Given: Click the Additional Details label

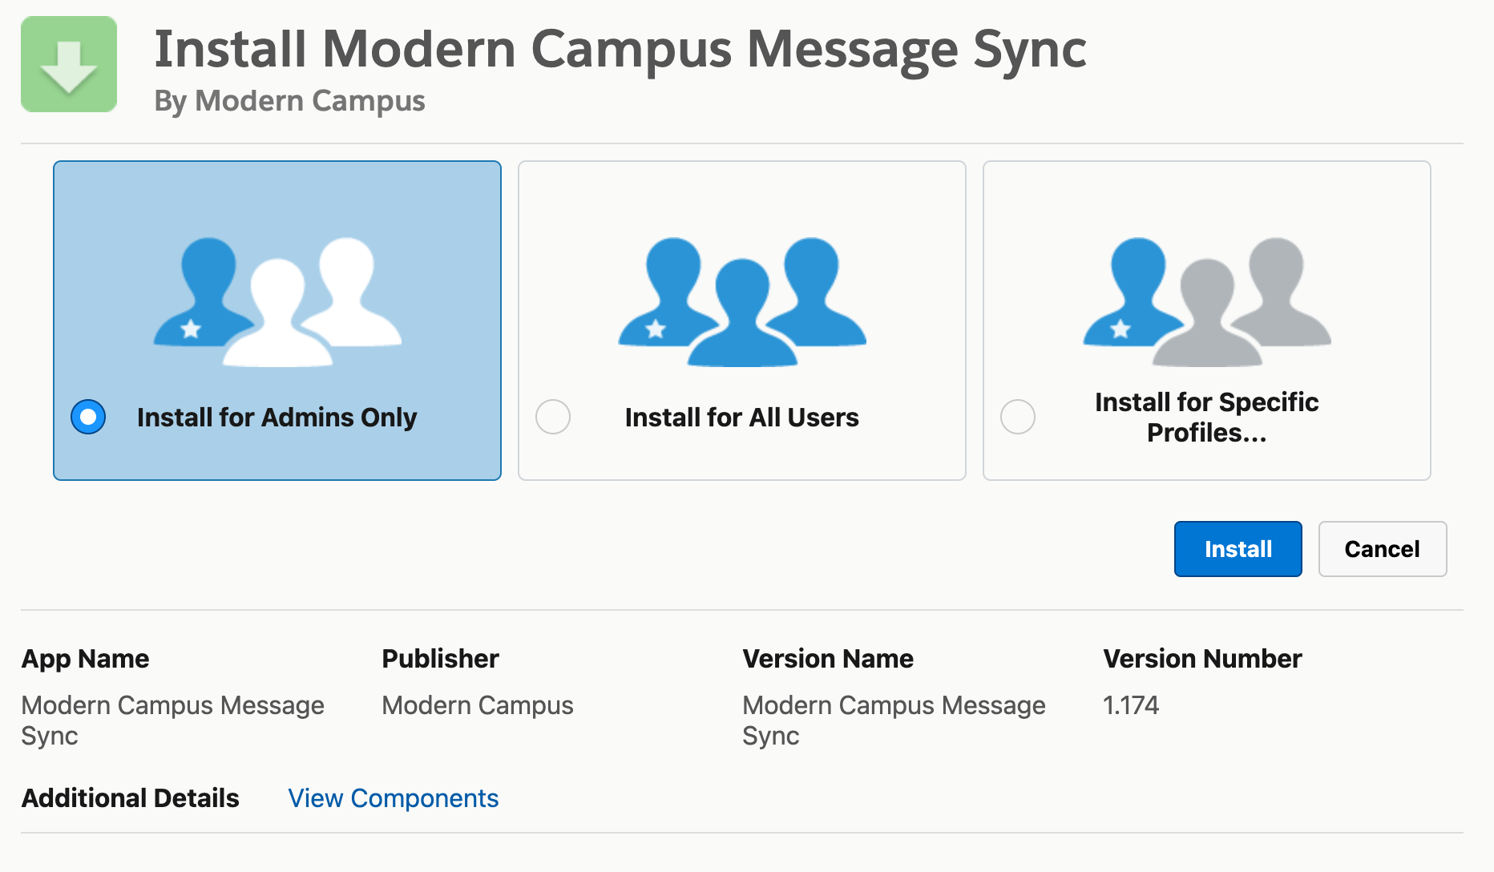Looking at the screenshot, I should 130,798.
